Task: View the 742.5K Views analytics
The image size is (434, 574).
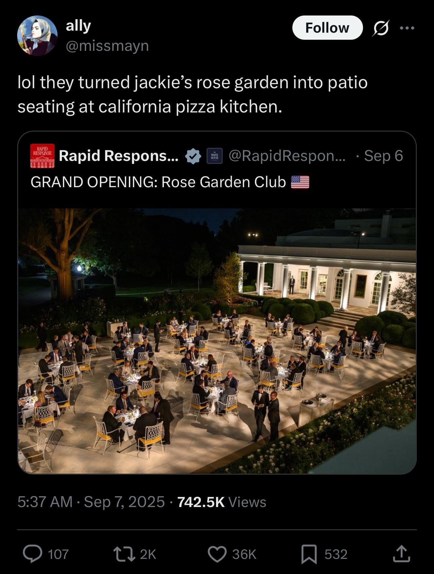Action: (222, 502)
